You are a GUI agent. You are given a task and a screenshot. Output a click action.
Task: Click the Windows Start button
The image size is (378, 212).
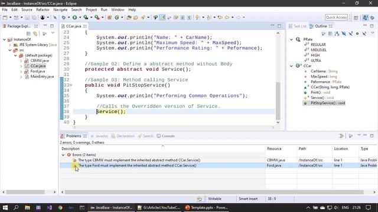tap(5, 207)
